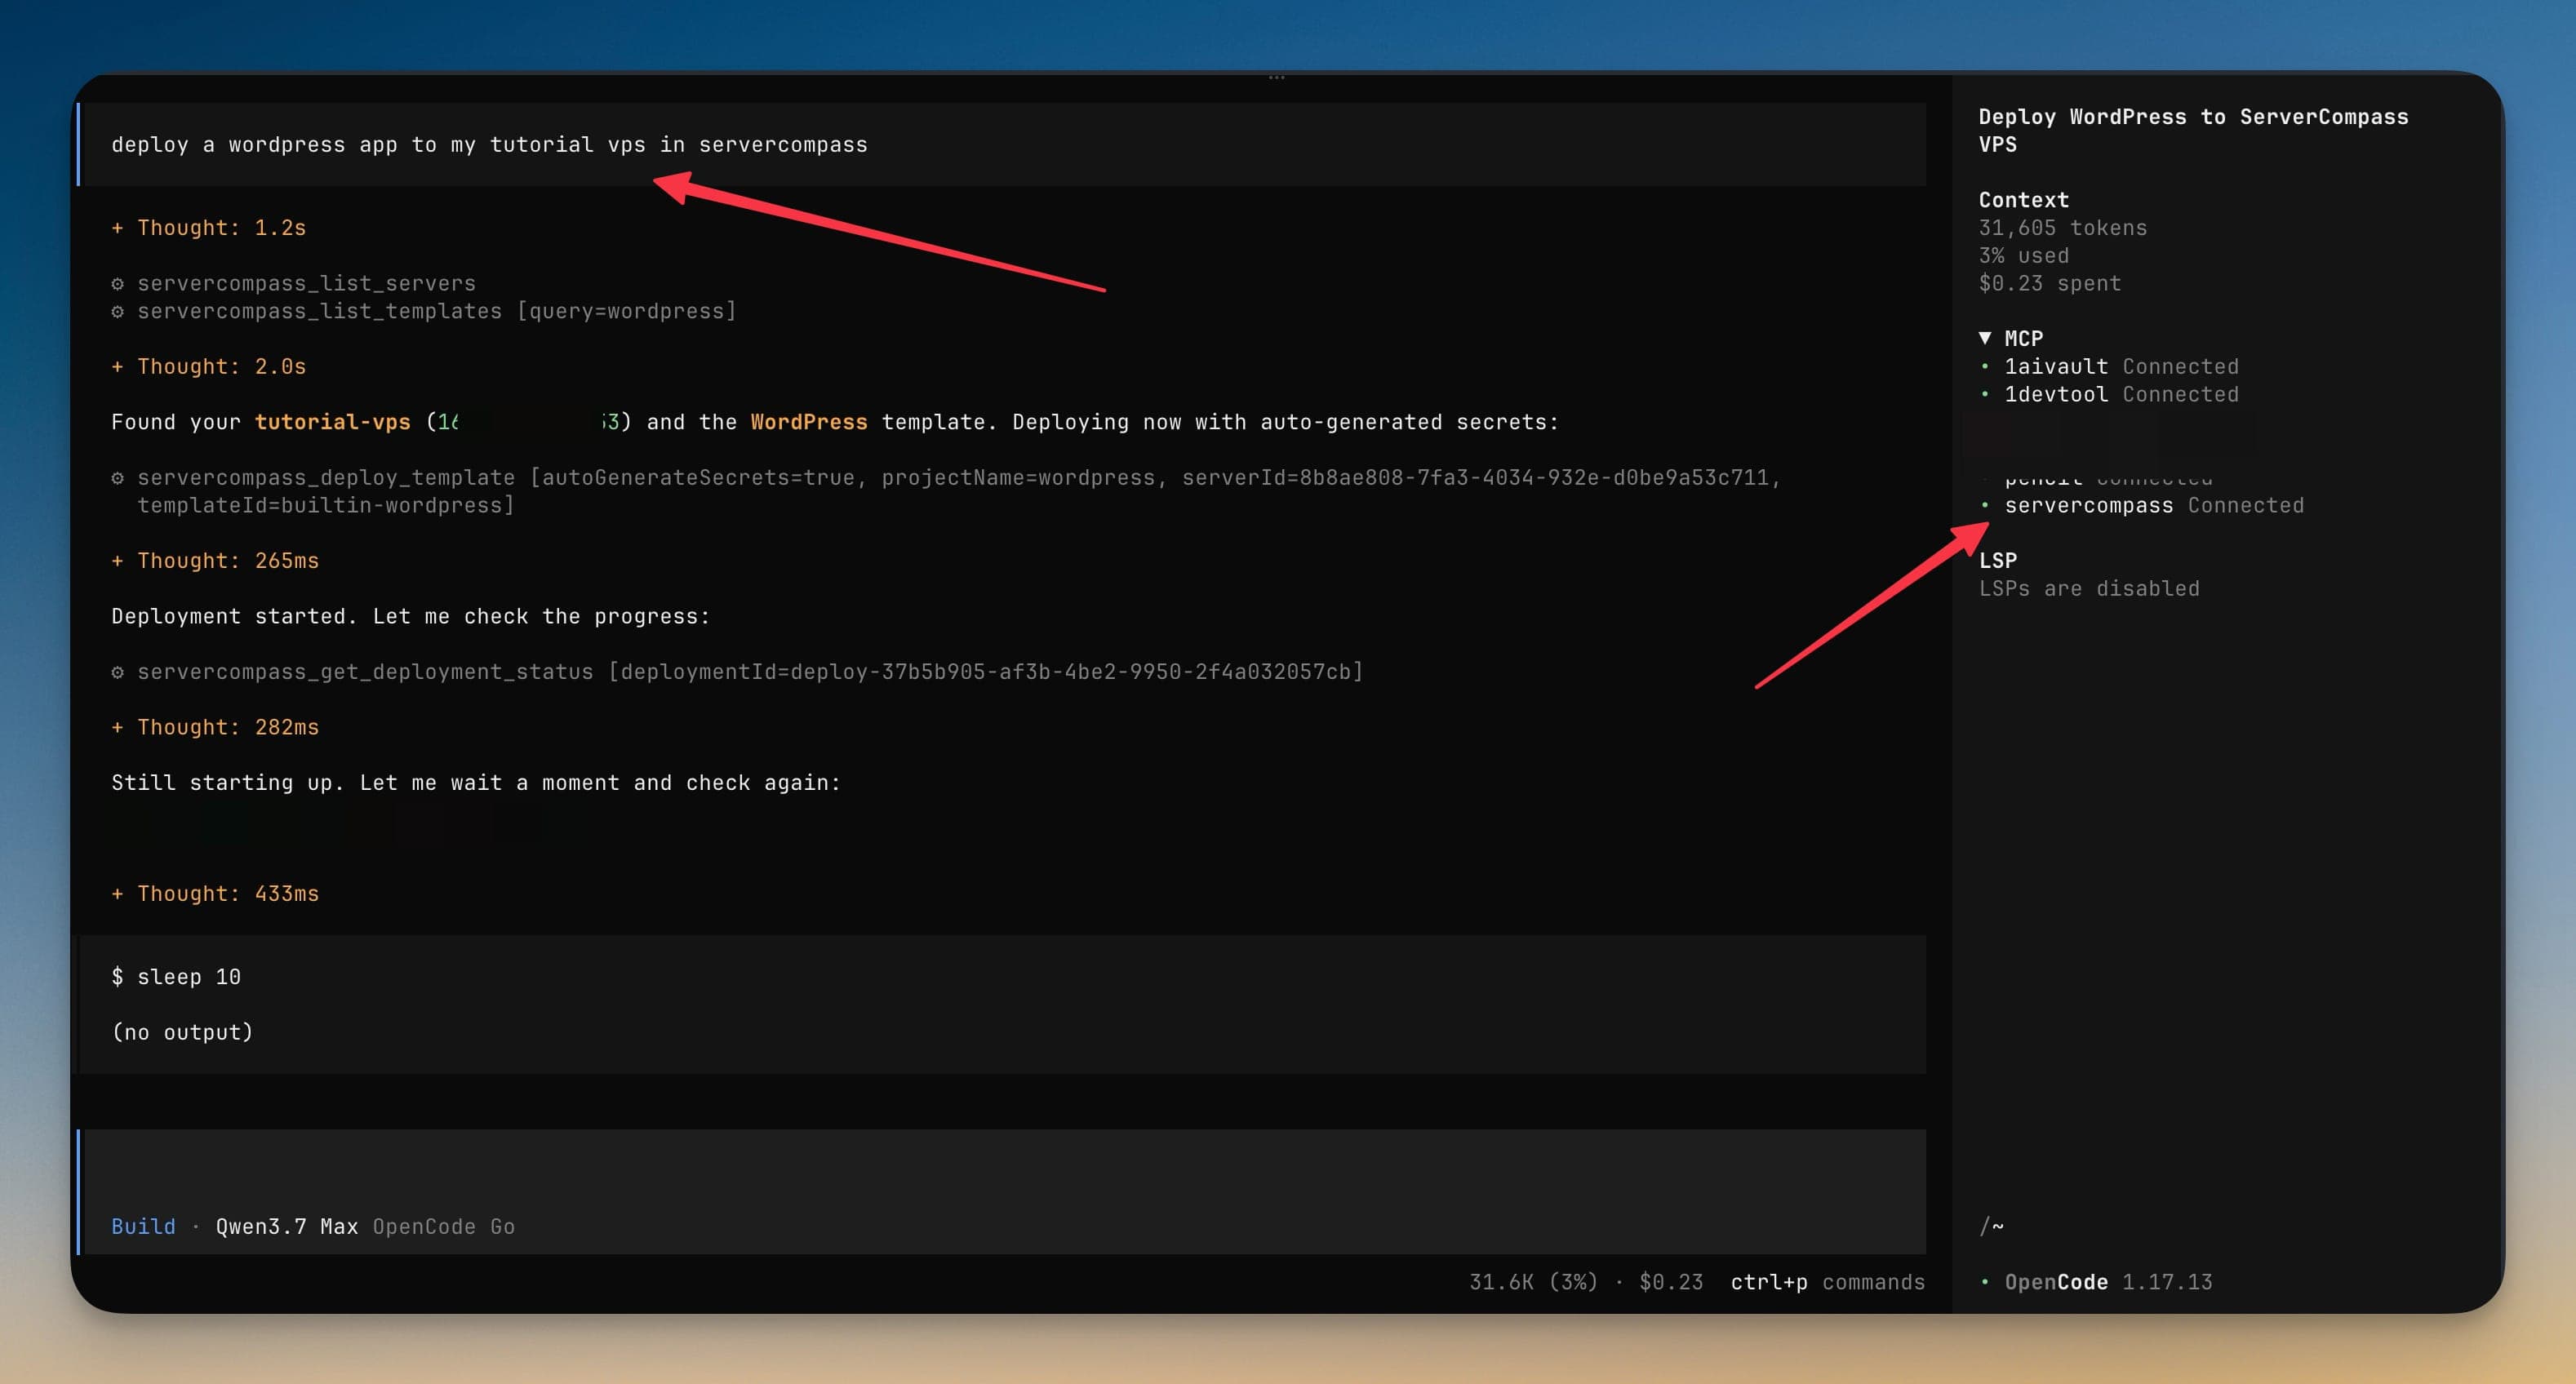The width and height of the screenshot is (2576, 1384).
Task: Click the green status dot next to 1aivault
Action: [1985, 367]
